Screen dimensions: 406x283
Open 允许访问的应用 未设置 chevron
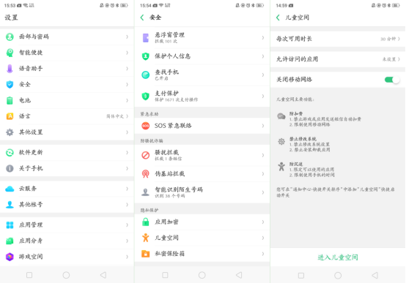399,59
